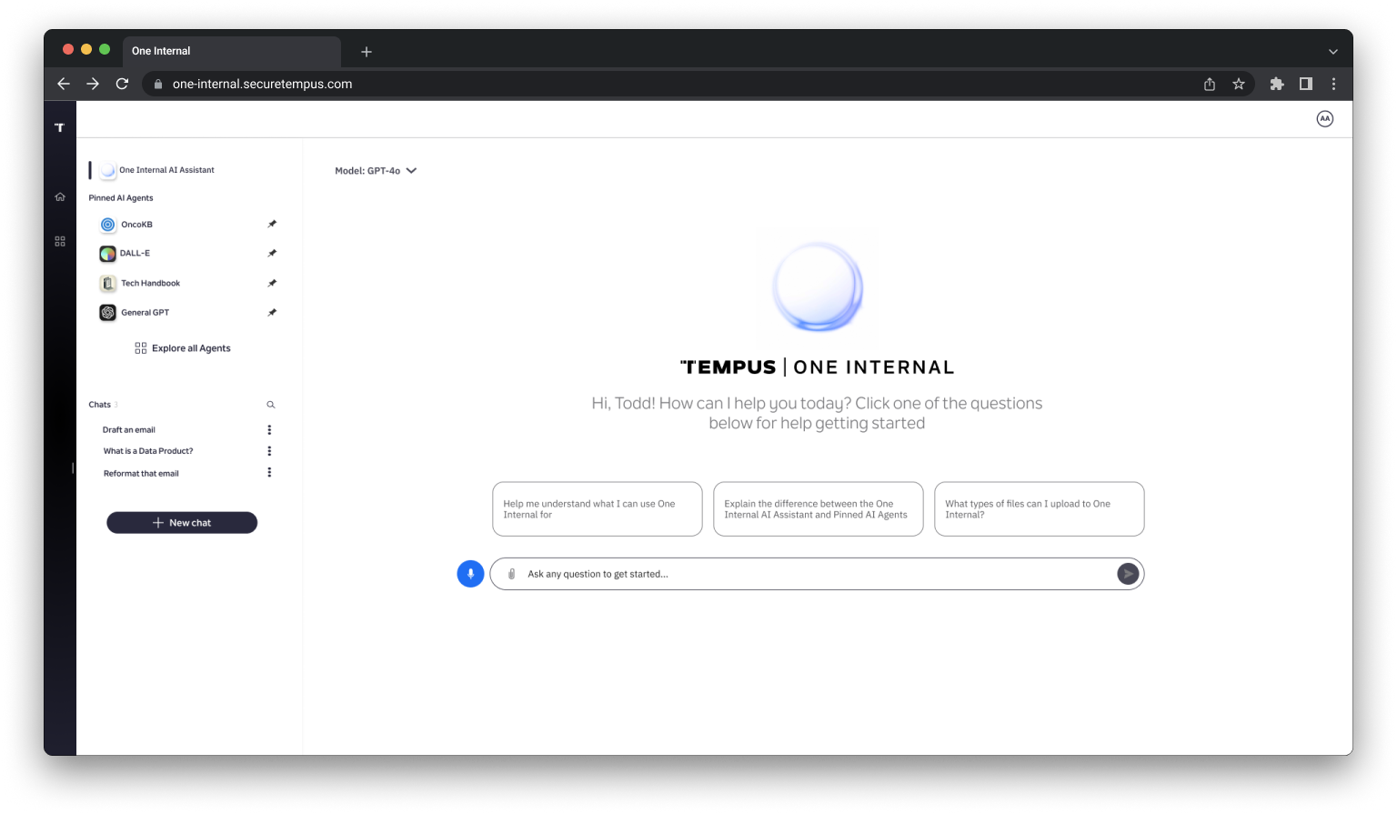Click the browser address bar URL
The height and width of the screenshot is (814, 1397).
[x=262, y=84]
